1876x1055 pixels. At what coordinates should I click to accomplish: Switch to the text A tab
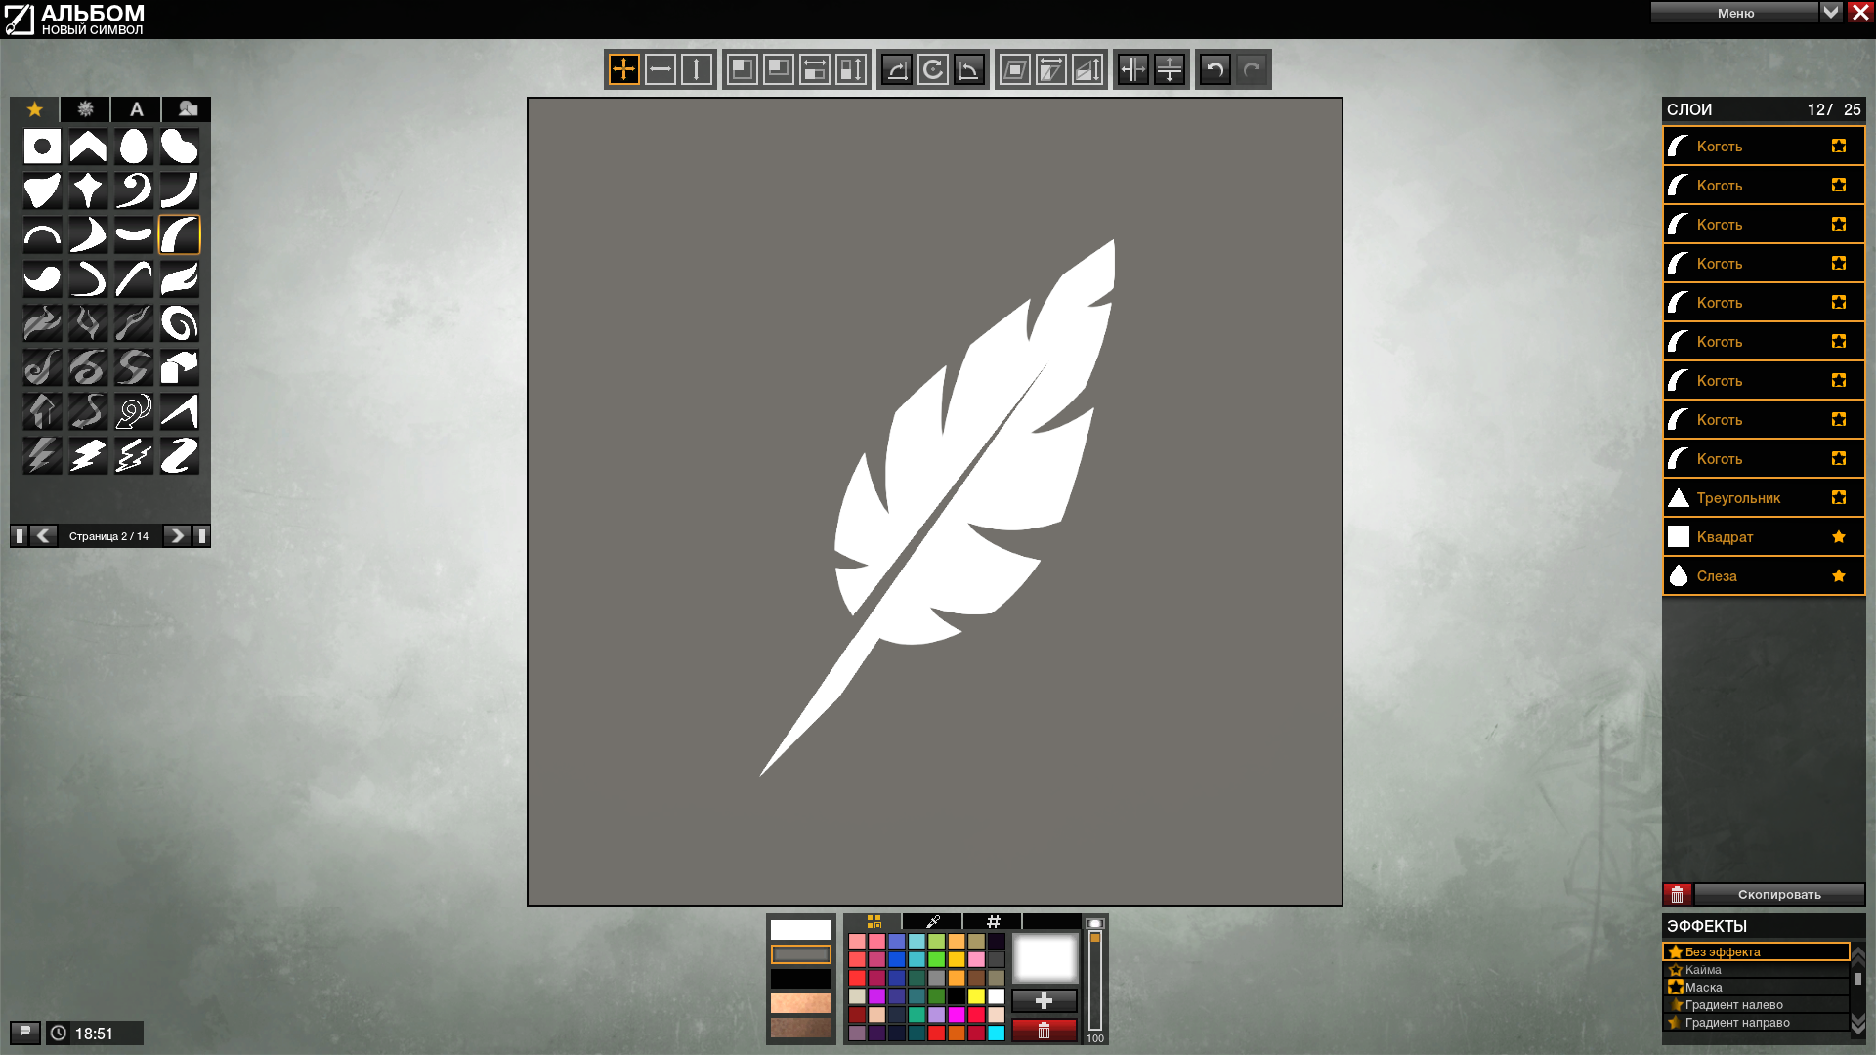click(x=137, y=108)
